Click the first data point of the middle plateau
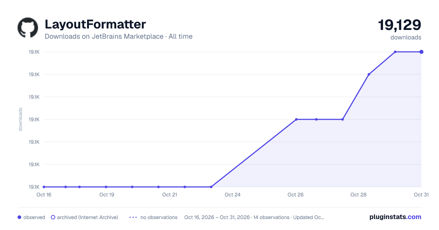Screen dimensions: 439x230 296,119
